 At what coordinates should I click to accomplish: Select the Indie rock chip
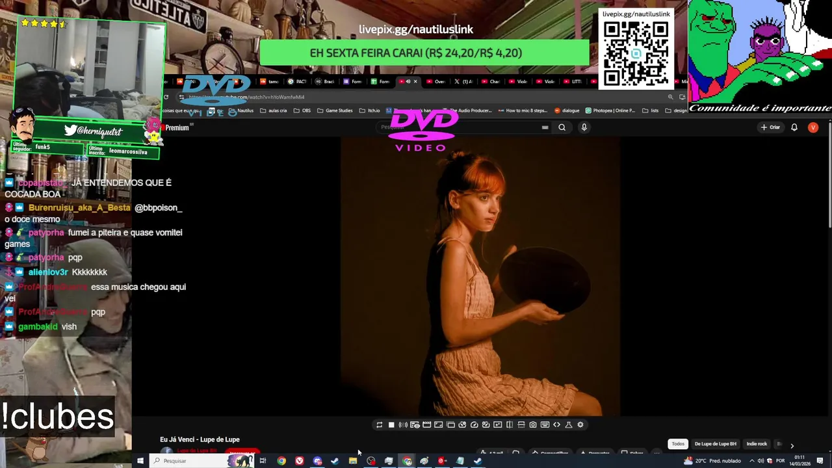click(x=757, y=444)
